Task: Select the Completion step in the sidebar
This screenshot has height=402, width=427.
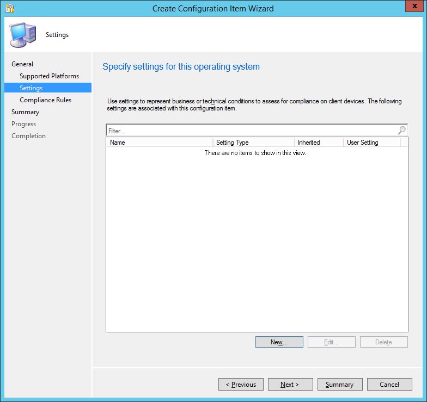Action: [28, 136]
